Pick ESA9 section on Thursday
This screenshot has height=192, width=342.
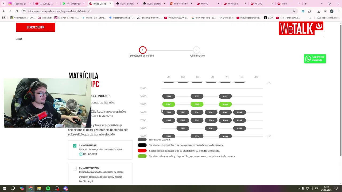(x=211, y=120)
